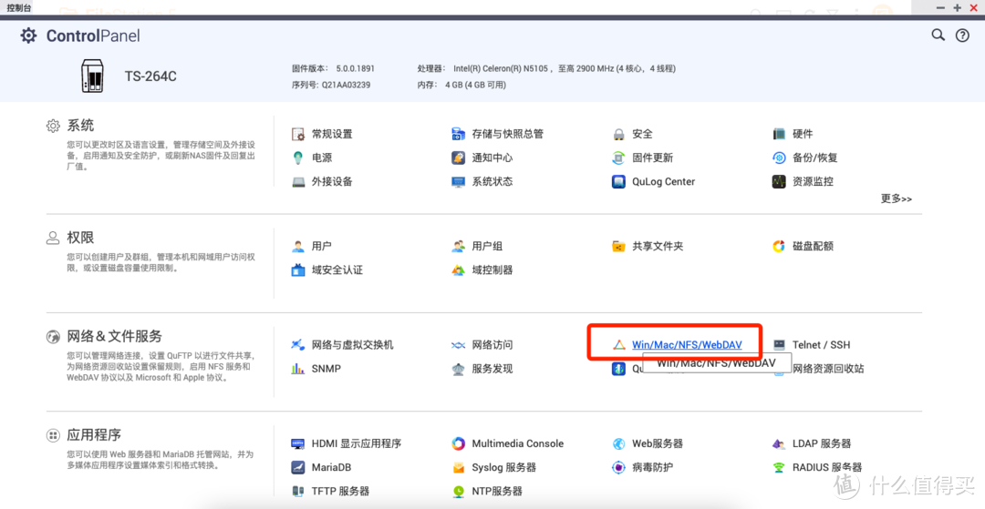The height and width of the screenshot is (509, 985).
Task: Open the 电源 power bulb icon
Action: point(297,158)
